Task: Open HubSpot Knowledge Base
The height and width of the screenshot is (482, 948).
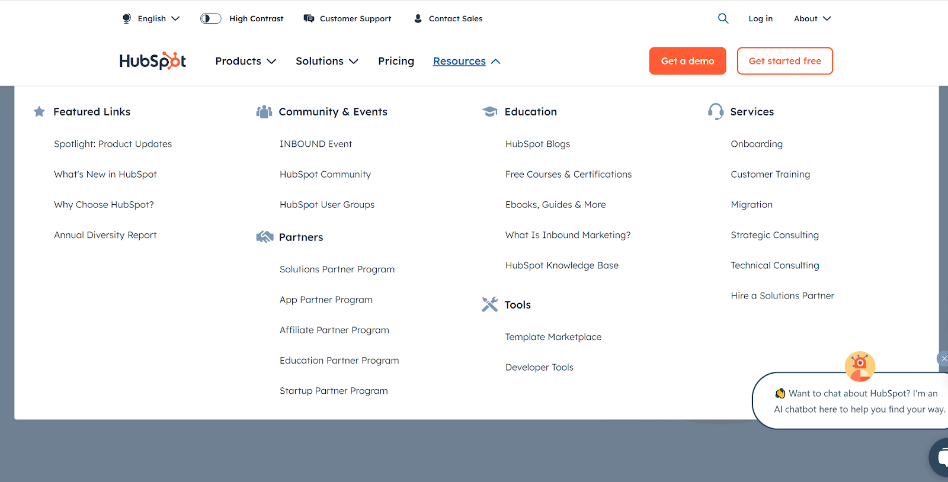Action: point(562,265)
